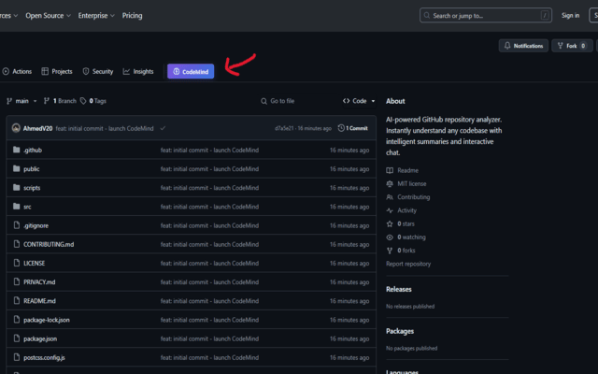Click the Go to file search box
The height and width of the screenshot is (374, 598).
296,101
